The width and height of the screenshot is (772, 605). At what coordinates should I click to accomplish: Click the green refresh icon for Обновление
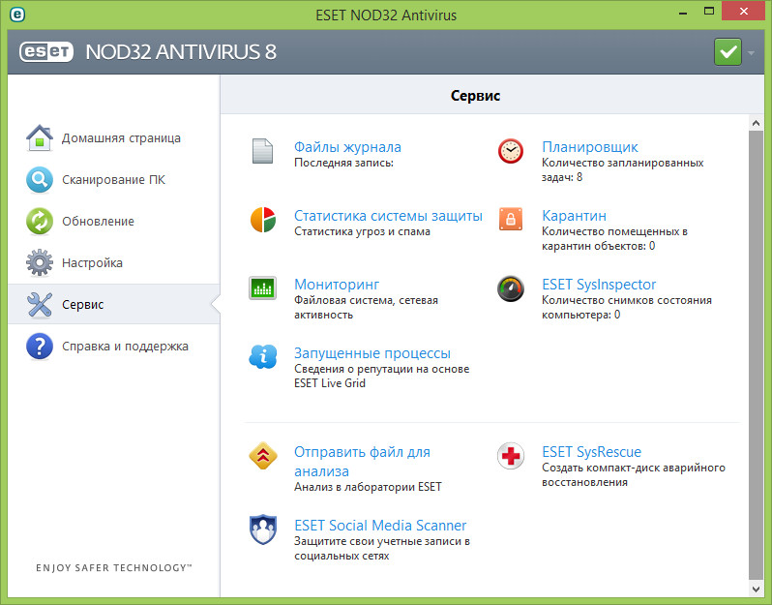tap(40, 222)
